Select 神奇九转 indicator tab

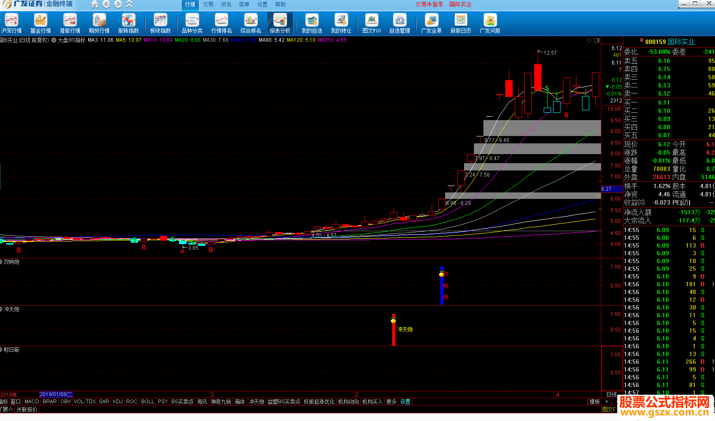click(221, 402)
